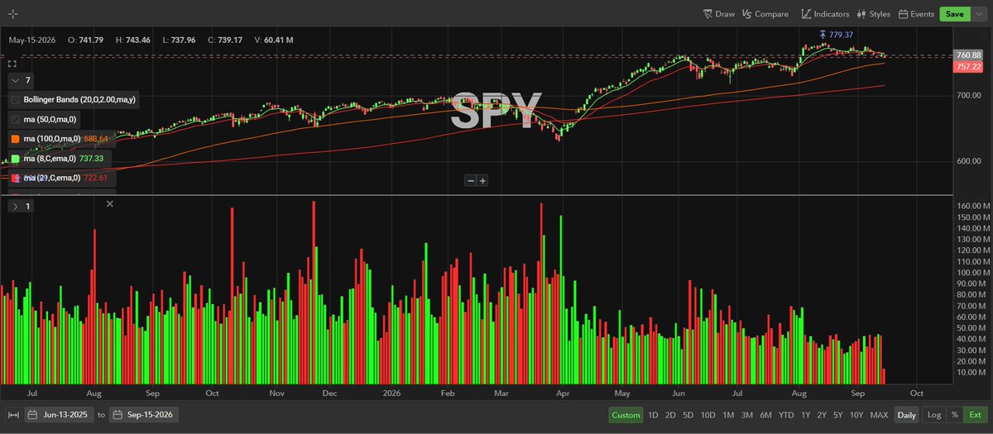Zoom out with the minus button
Screen dimensions: 993x434
(x=471, y=180)
